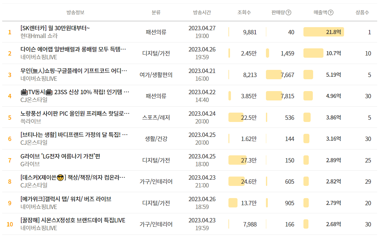Screen dimensions: 380x238
Task: Click the 3.16억 revenue value
Action: 333,138
